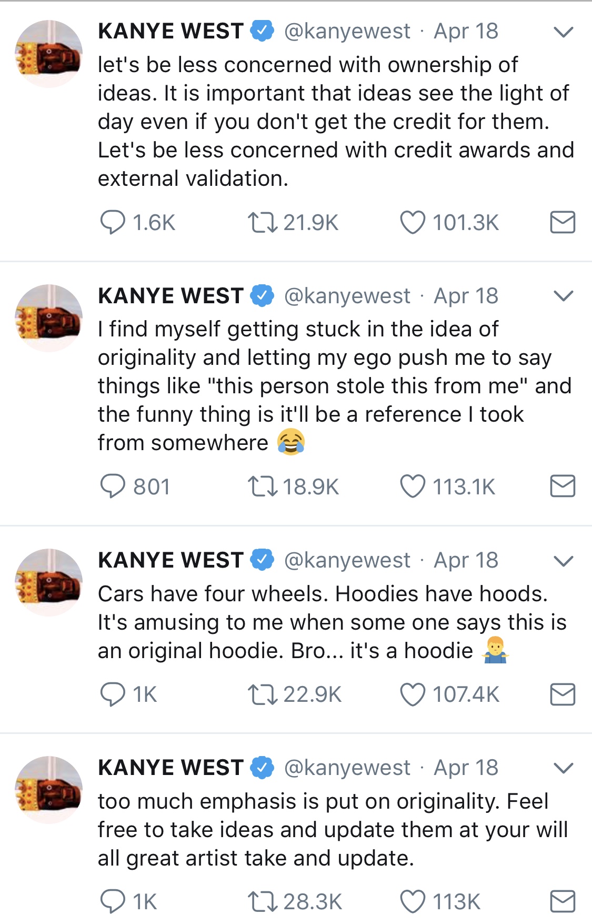Retweet the 'originality and ego' tweet
592x924 pixels.
click(263, 486)
